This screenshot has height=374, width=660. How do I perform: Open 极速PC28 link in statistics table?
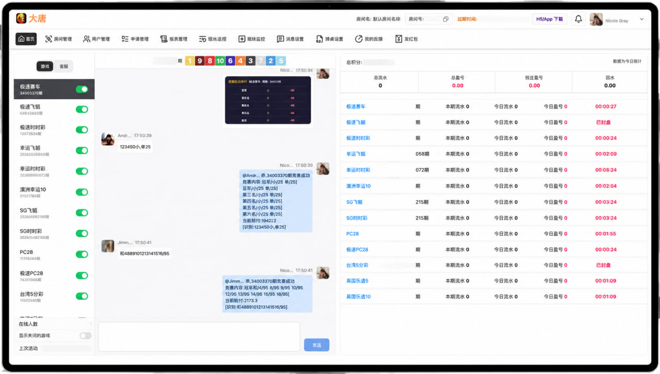pyautogui.click(x=357, y=250)
